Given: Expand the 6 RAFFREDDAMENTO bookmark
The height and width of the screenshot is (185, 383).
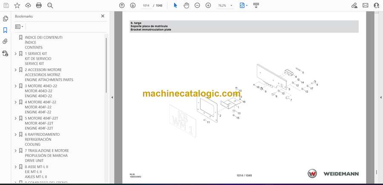Looking at the screenshot, I should (16, 134).
